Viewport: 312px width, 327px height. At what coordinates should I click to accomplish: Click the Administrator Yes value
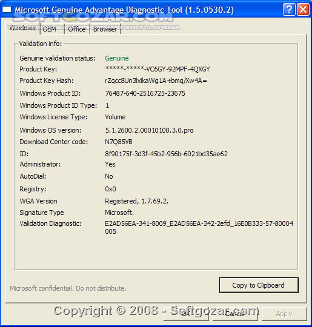(110, 164)
